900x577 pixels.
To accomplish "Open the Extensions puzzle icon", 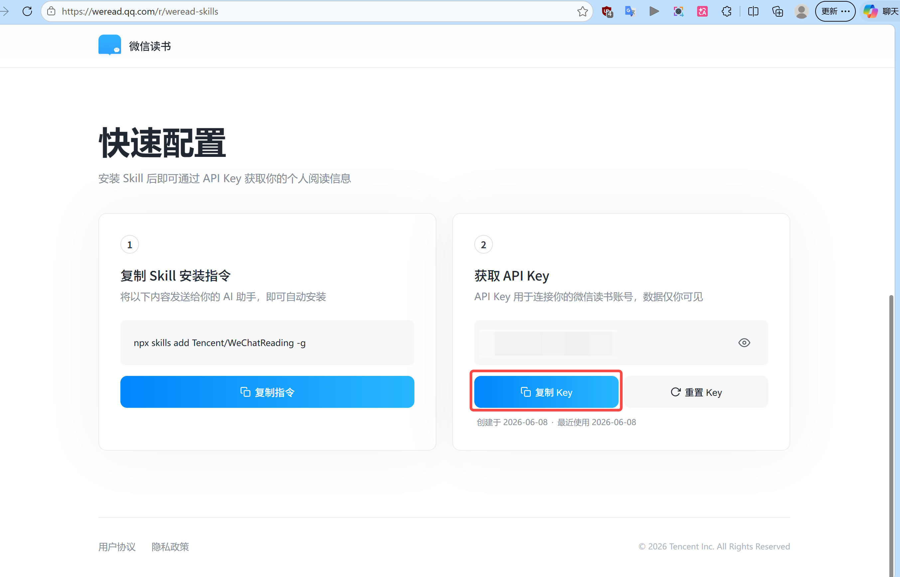I will (726, 11).
